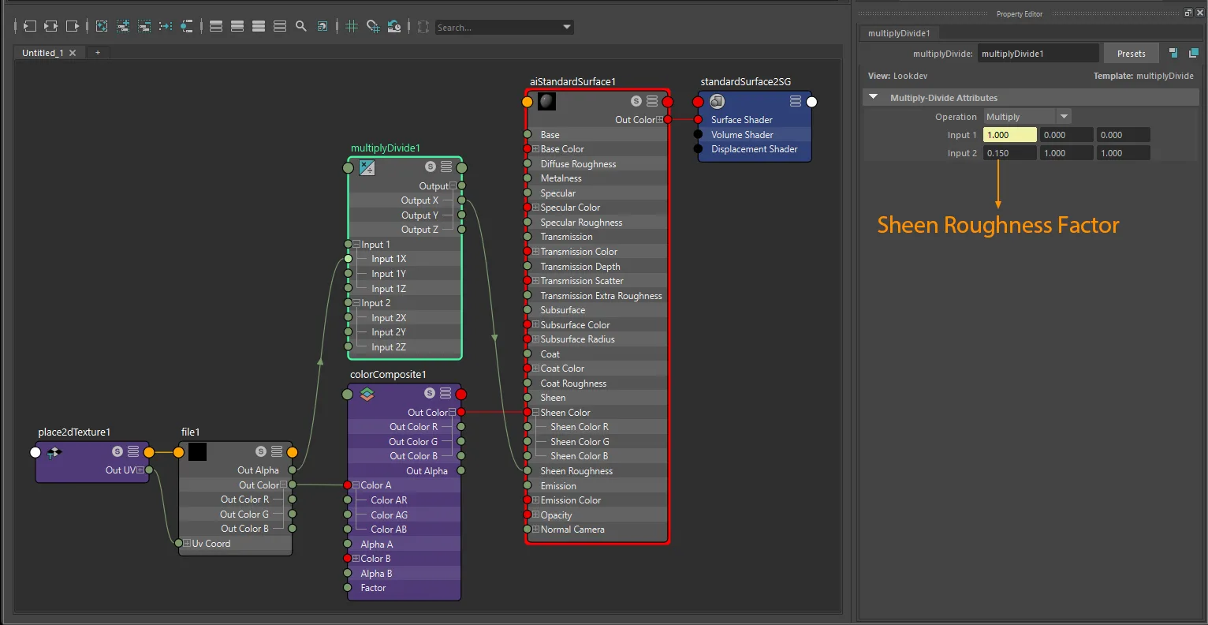Viewport: 1208px width, 625px height.
Task: Toggle solo on colorComposite1 node
Action: coord(430,393)
